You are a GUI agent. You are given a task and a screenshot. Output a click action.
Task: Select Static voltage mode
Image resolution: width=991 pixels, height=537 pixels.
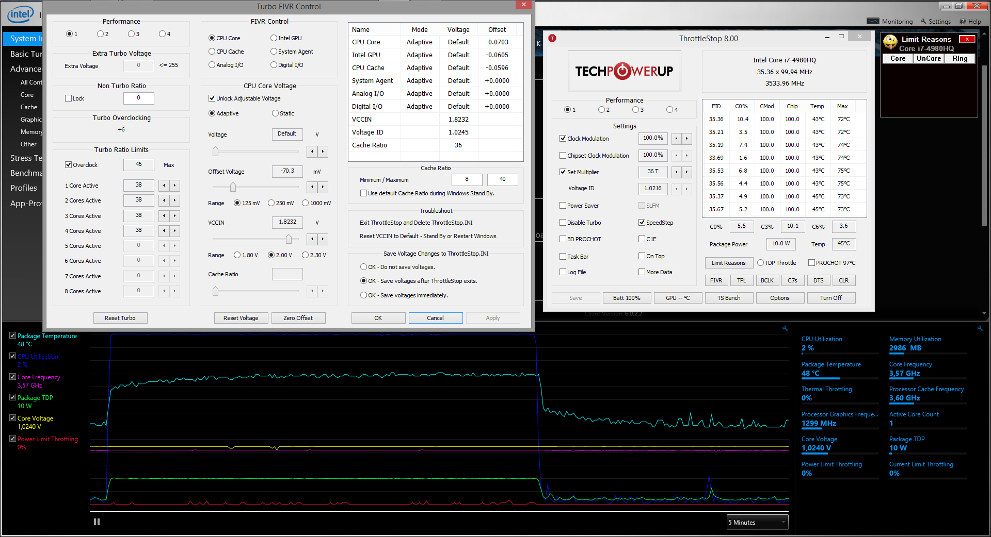pyautogui.click(x=275, y=113)
